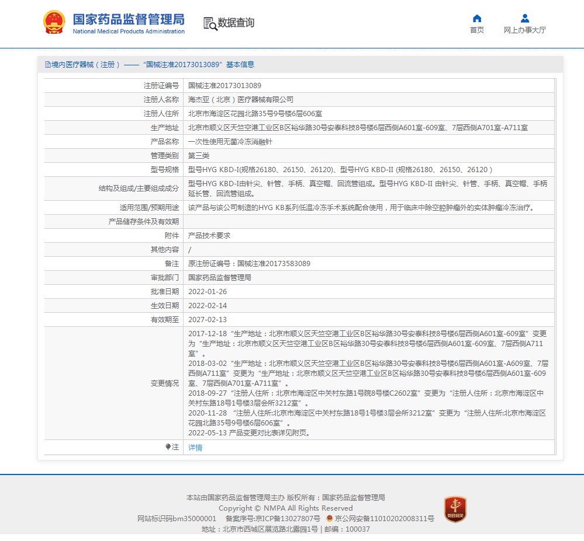Select the 型号规格 value starting 型号HYG KBD-I(规格26180
The image size is (584, 541).
pos(340,170)
